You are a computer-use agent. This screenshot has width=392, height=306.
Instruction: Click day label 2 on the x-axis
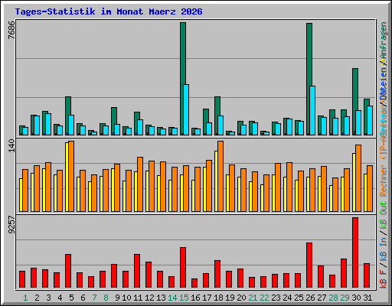click(37, 298)
